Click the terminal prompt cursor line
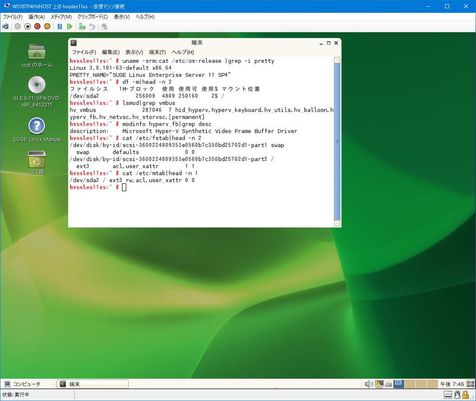The width and height of the screenshot is (476, 401). pyautogui.click(x=98, y=187)
